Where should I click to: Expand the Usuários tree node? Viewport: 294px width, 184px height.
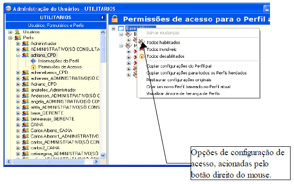[10, 32]
